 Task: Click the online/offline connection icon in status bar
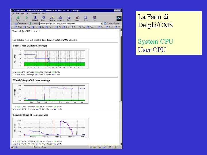click(x=16, y=147)
